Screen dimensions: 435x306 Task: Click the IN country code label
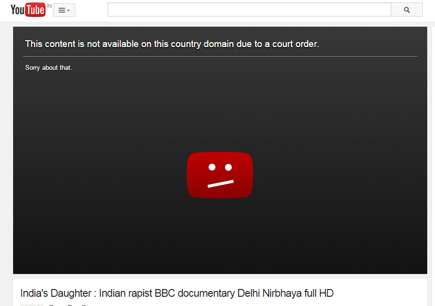coord(49,6)
